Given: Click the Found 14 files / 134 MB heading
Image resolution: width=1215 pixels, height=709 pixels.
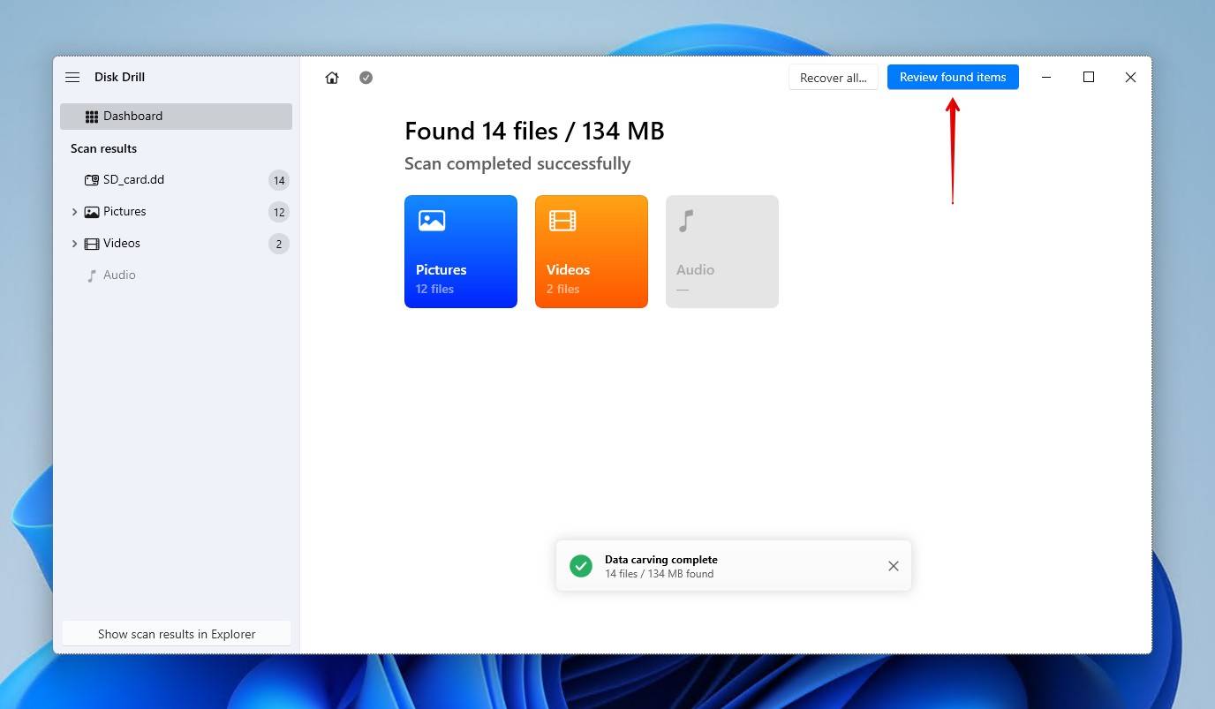Looking at the screenshot, I should click(534, 132).
